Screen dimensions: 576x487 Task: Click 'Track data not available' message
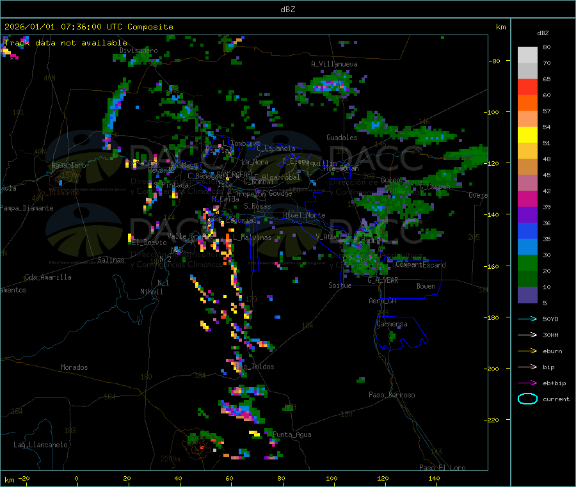pos(66,43)
